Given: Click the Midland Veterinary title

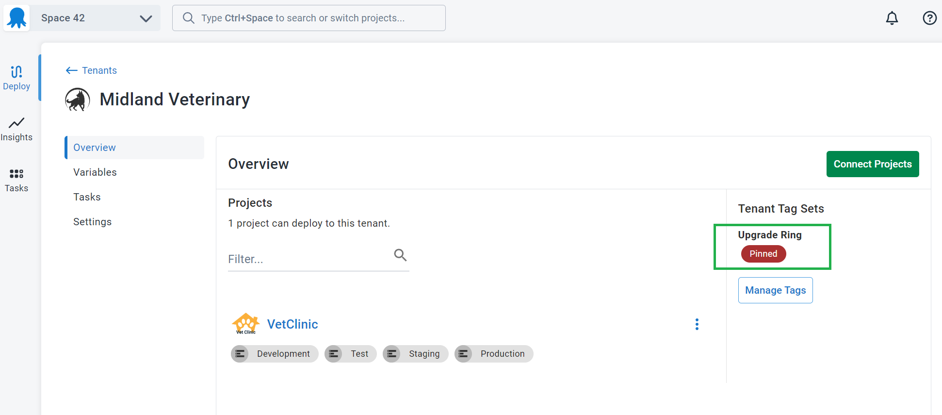Looking at the screenshot, I should click(x=175, y=100).
